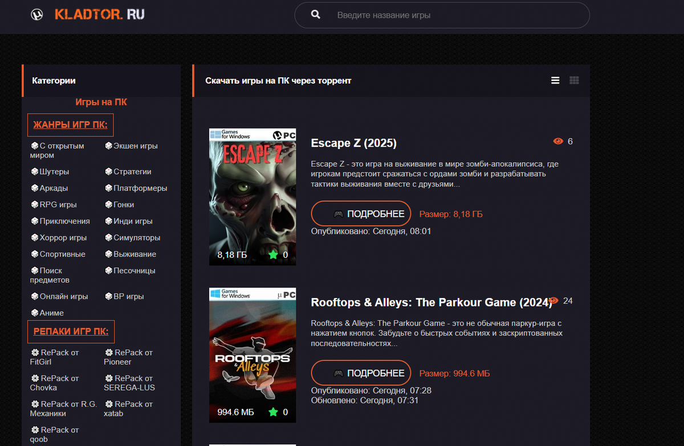Viewport: 684px width, 446px height.
Task: Open the С открытым миром category
Action: (57, 151)
